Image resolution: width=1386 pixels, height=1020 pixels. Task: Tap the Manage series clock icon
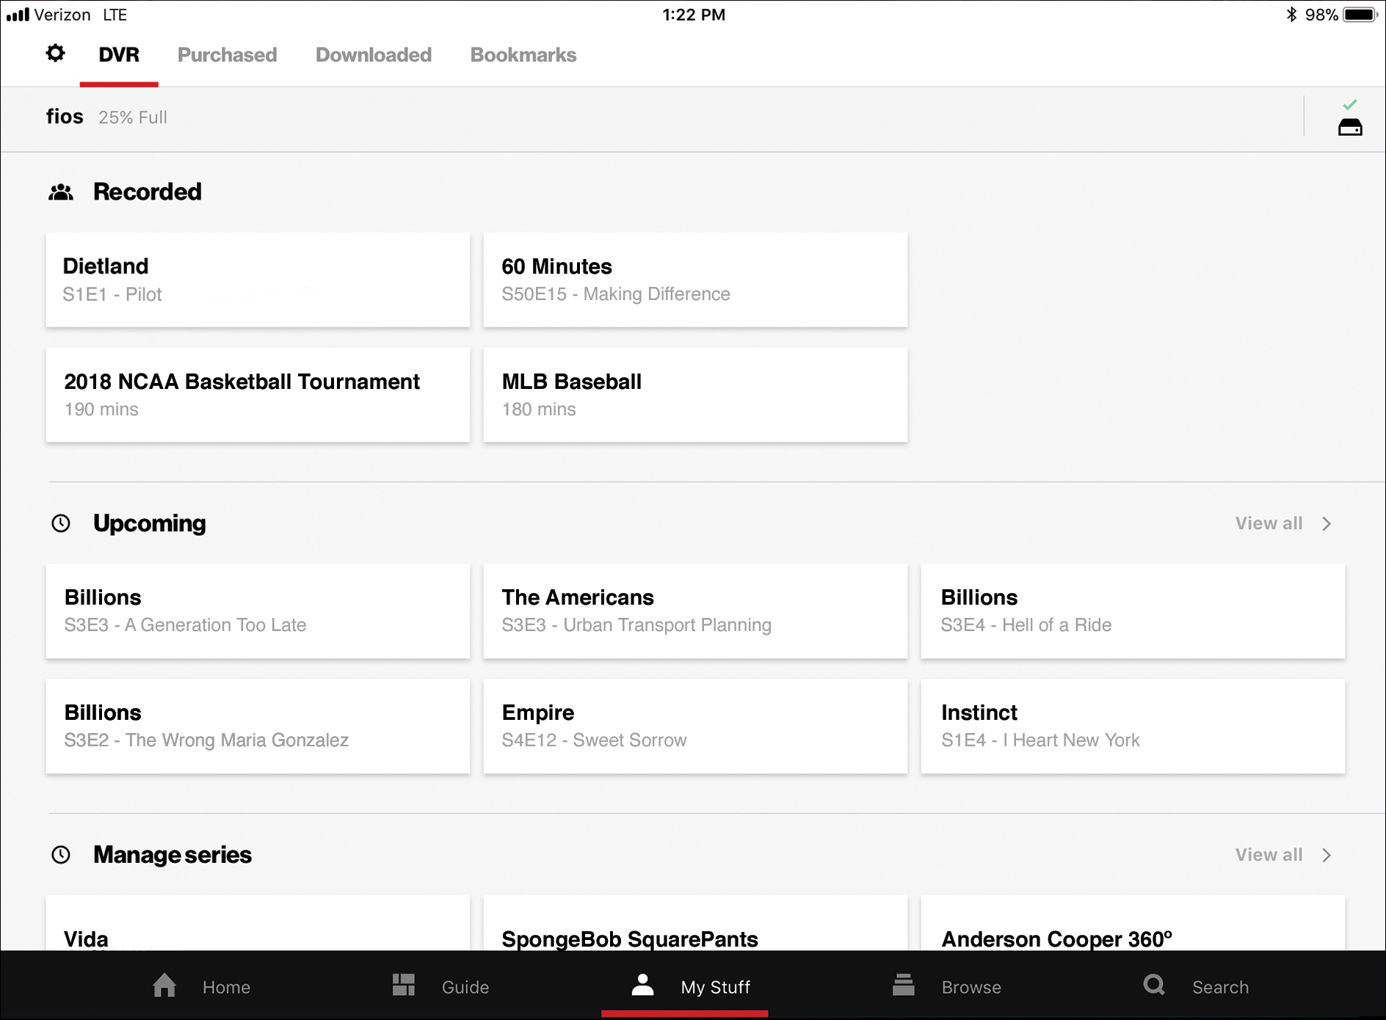61,855
